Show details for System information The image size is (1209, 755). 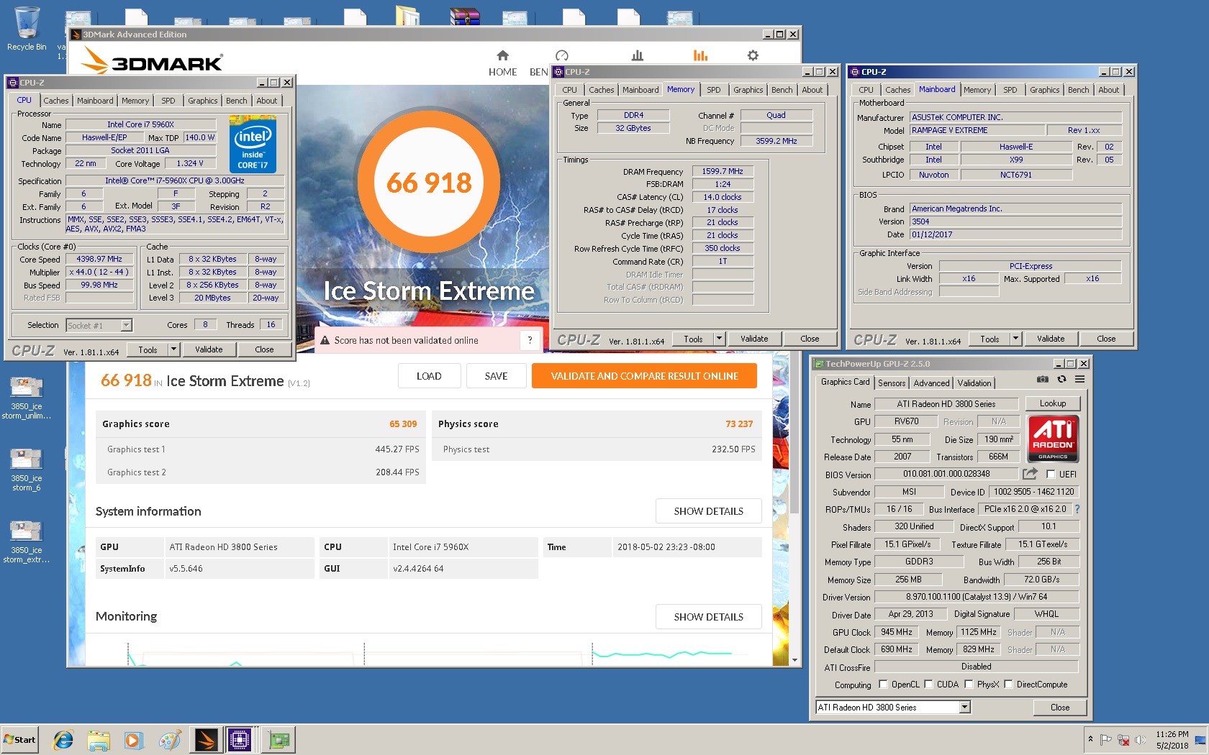click(708, 511)
